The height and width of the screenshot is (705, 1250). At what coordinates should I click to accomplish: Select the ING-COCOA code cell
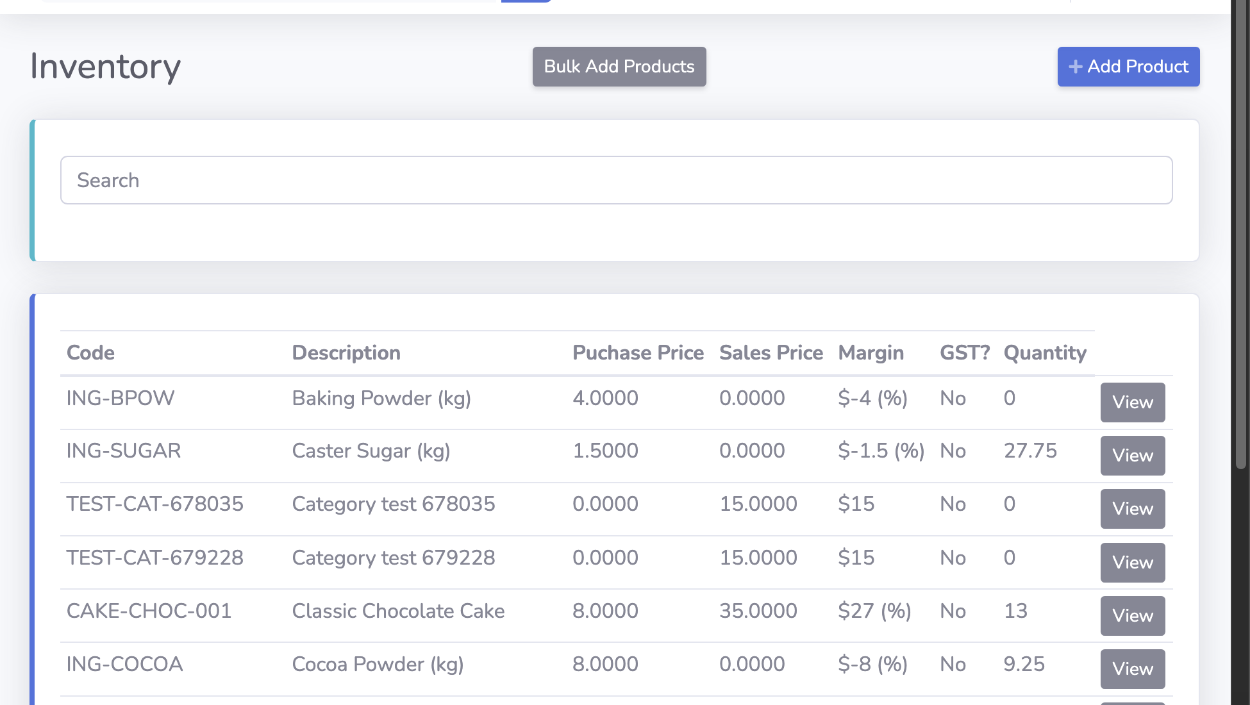point(125,664)
